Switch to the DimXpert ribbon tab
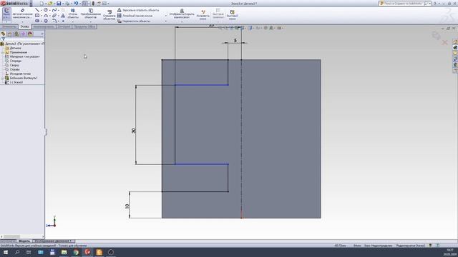Screen dimensions: 458x257 [x=64, y=26]
